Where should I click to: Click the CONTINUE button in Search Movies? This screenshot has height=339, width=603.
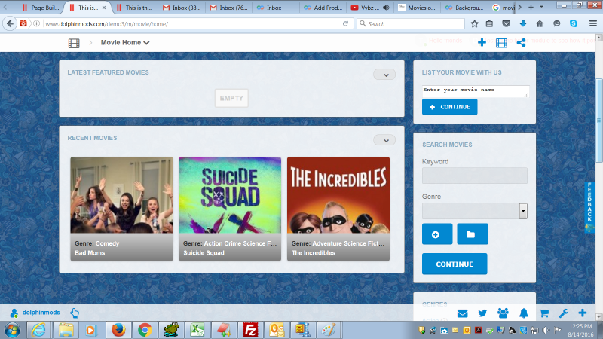455,264
